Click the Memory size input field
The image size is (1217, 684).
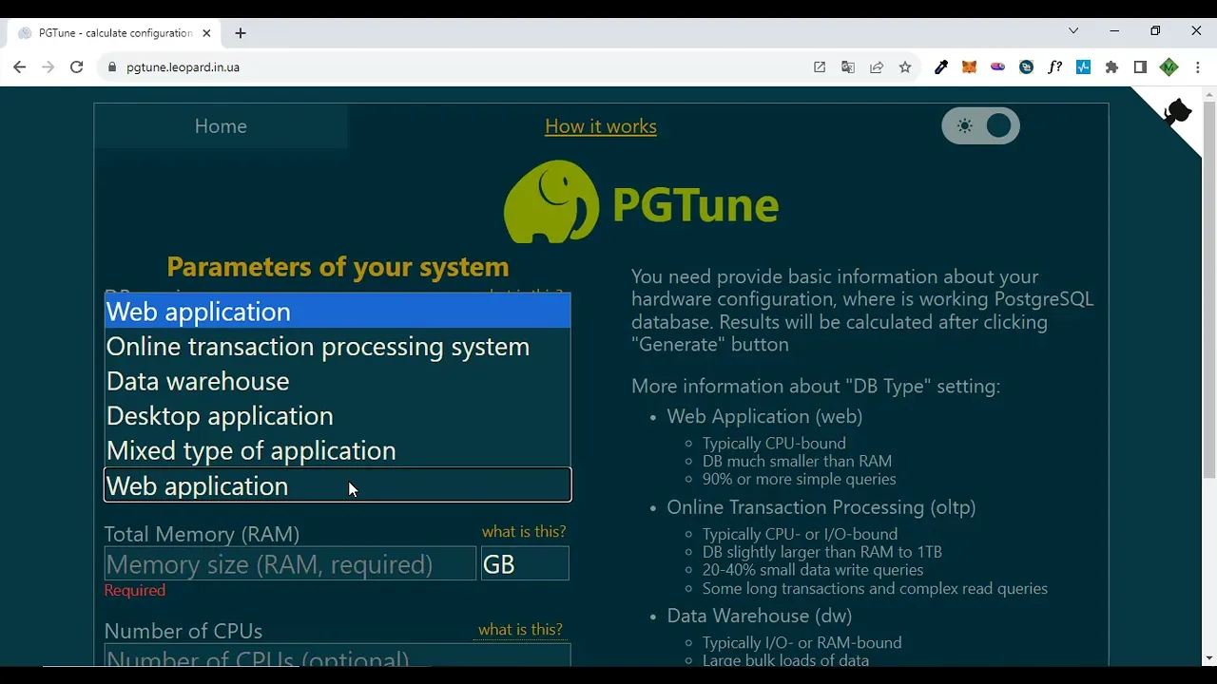[x=290, y=564]
